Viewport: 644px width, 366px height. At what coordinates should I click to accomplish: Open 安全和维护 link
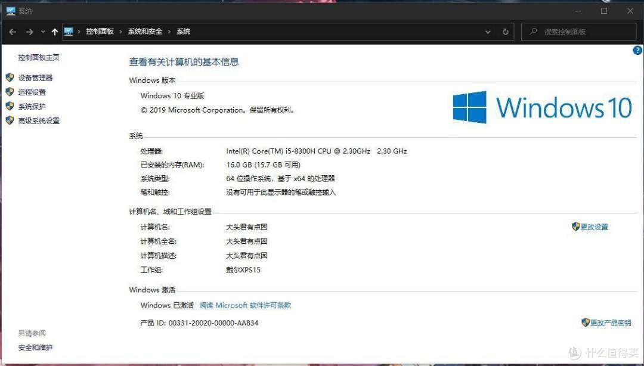35,348
